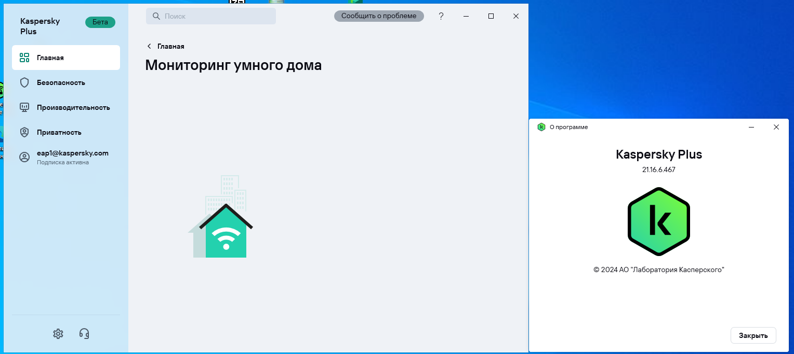Click Kaspersky Plus name in sidebar header

point(40,26)
